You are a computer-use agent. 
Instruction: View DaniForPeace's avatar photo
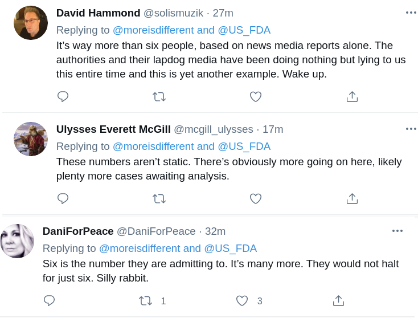click(17, 240)
